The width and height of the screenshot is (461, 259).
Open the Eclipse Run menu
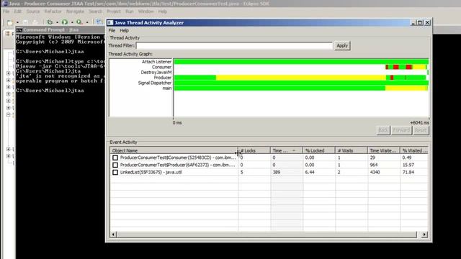click(x=130, y=12)
